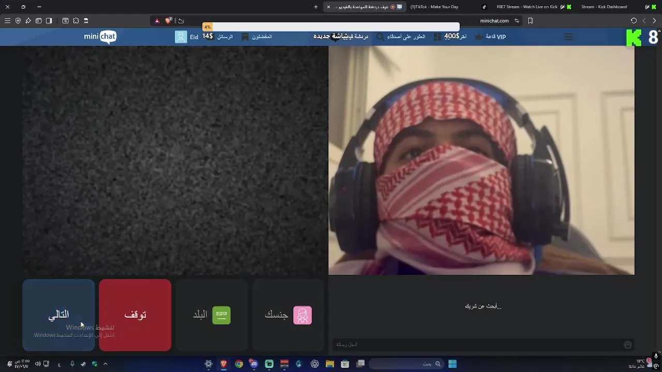This screenshot has height=372, width=662.
Task: Bookmark this page with the bookmark icon
Action: pyautogui.click(x=530, y=21)
